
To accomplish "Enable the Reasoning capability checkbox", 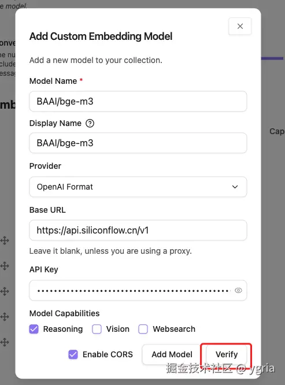I will 34,329.
